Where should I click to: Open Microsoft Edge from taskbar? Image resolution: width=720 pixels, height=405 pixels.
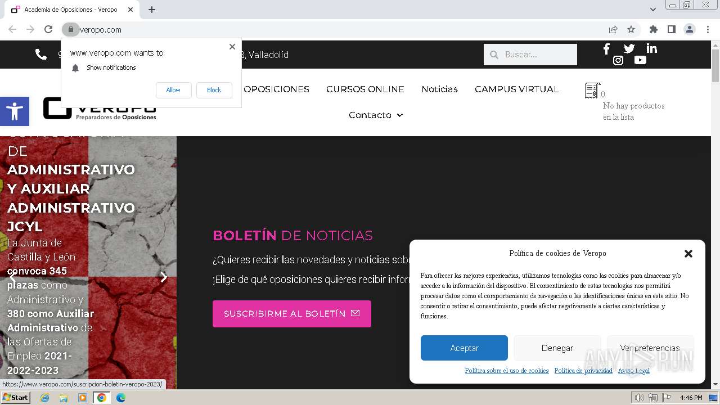coord(120,398)
